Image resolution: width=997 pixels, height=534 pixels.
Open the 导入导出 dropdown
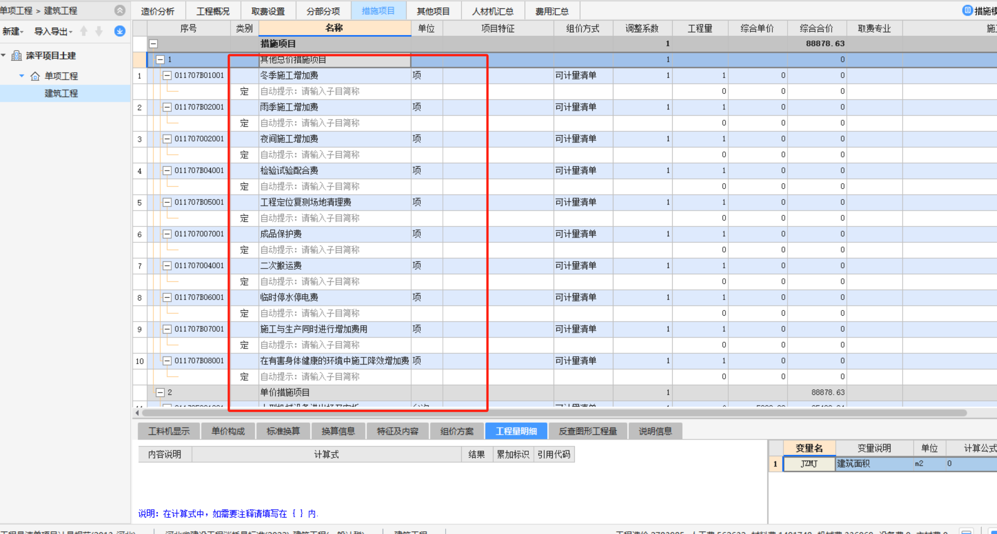tap(53, 31)
